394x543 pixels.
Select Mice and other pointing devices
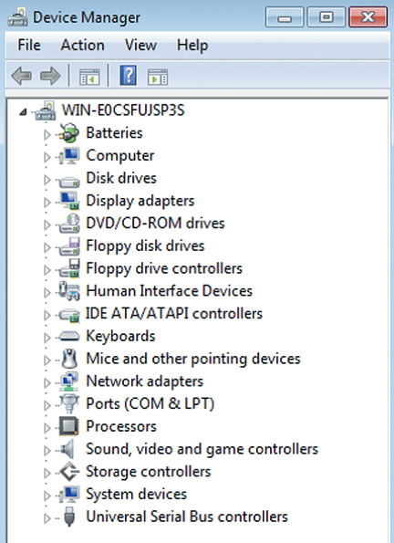[193, 359]
